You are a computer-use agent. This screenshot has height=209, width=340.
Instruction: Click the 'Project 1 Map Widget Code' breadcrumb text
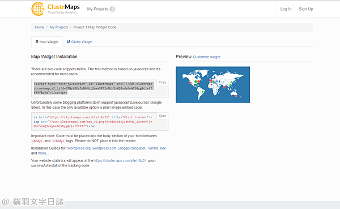coord(95,27)
